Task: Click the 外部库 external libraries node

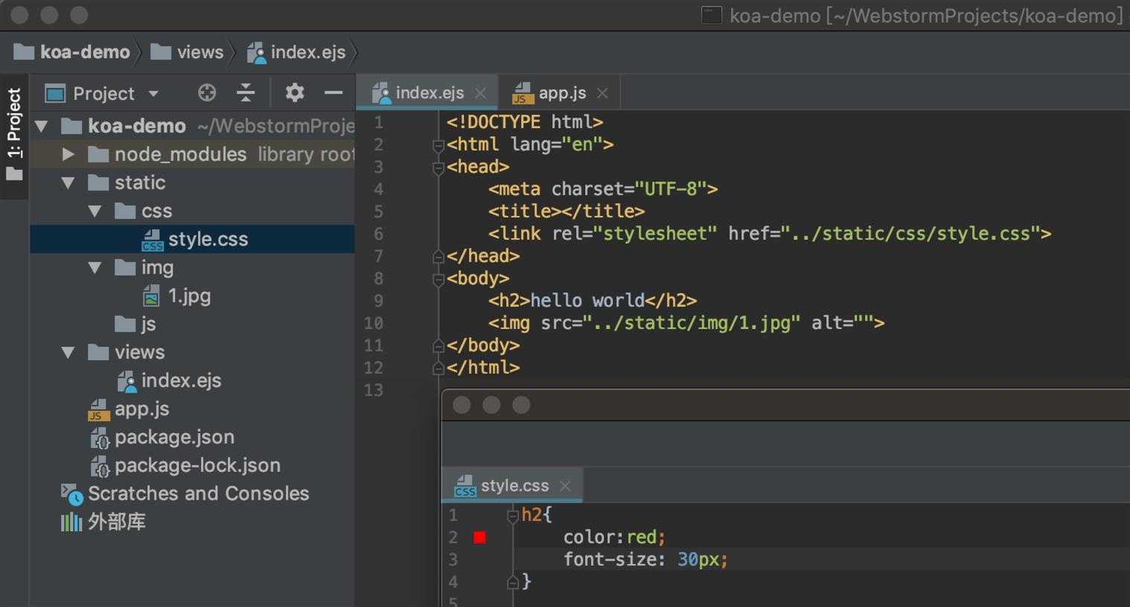Action: point(117,522)
